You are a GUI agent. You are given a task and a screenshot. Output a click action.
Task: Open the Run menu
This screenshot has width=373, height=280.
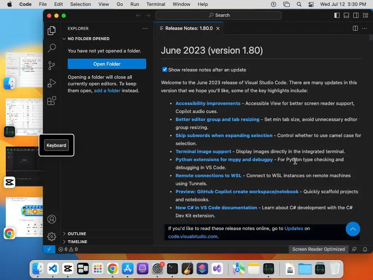point(134,4)
